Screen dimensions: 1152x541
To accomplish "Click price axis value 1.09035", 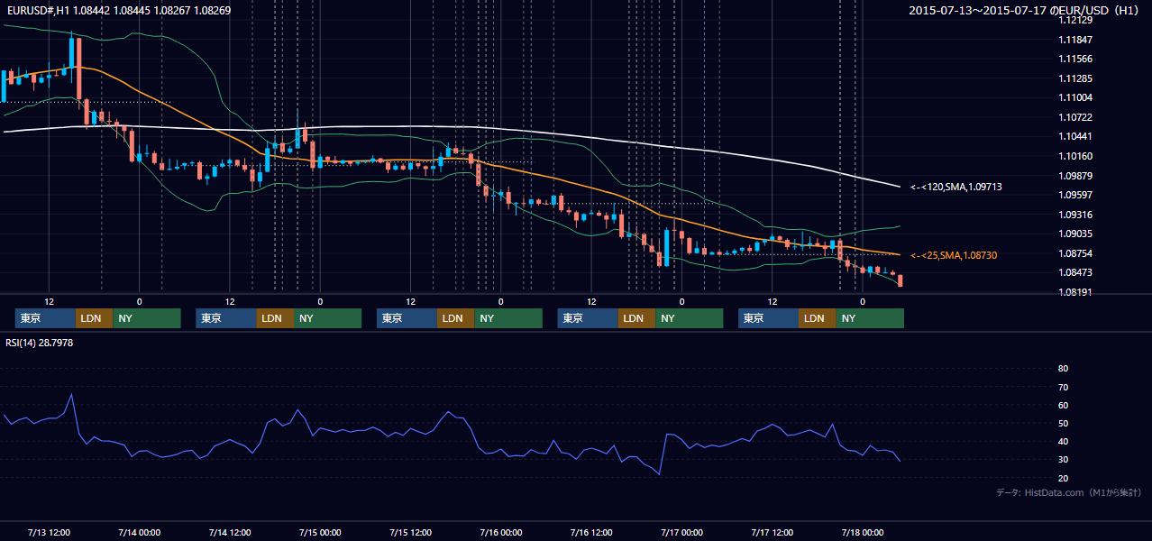I will 1075,234.
